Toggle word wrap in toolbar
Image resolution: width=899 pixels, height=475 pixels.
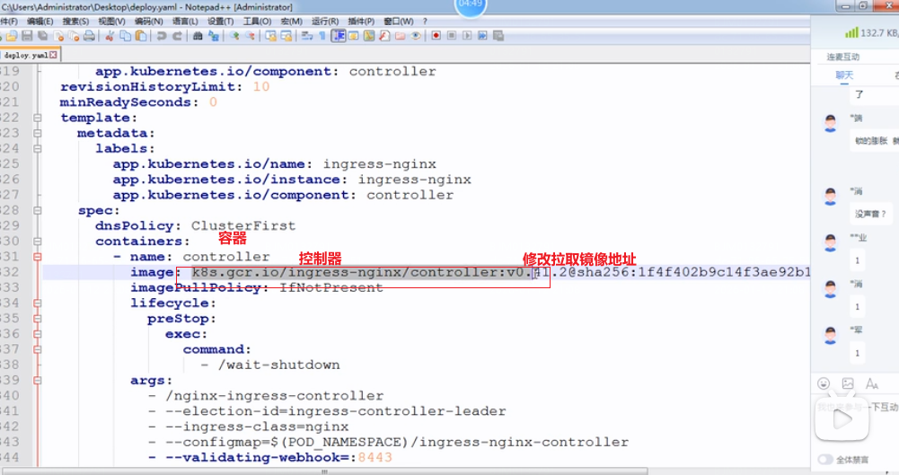(x=307, y=36)
